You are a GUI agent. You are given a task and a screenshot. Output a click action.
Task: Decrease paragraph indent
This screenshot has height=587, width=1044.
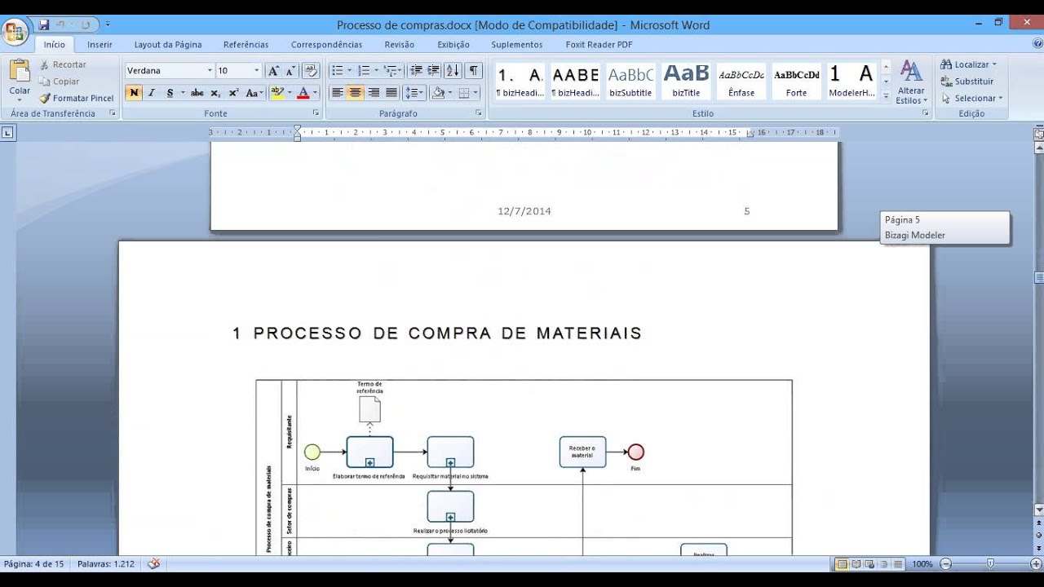tap(416, 71)
